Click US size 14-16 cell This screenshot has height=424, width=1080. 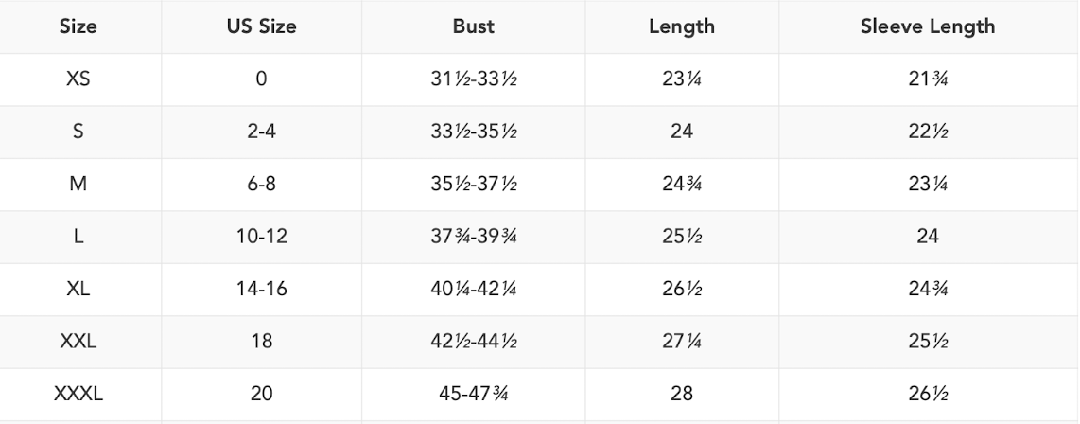261,290
